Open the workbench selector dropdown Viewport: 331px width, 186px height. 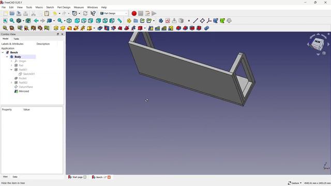pyautogui.click(x=114, y=13)
